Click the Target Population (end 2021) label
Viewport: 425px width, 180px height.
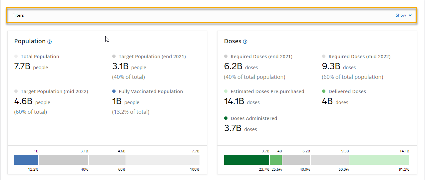tap(152, 57)
